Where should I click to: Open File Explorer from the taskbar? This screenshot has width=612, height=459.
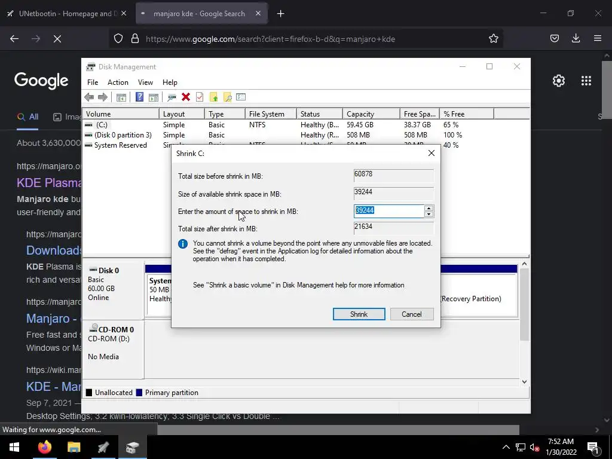point(74,447)
